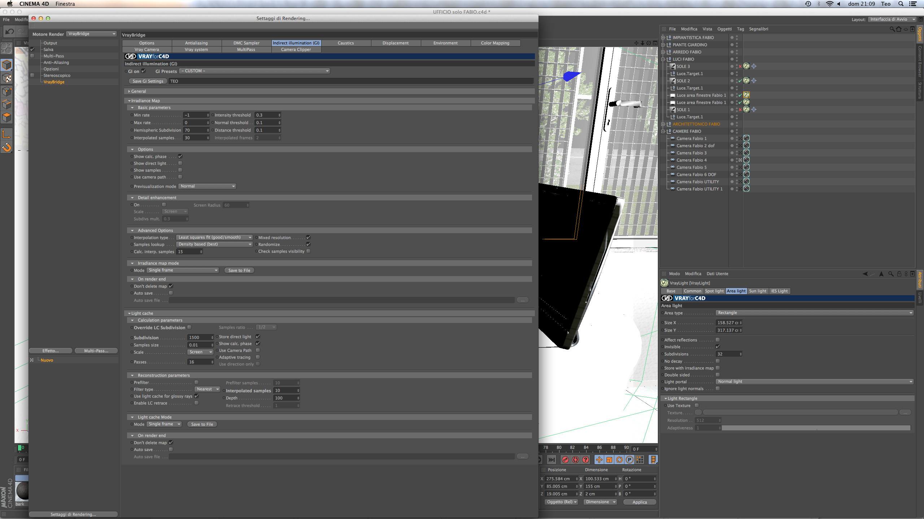Enable Detail enhancement On checkbox
Image resolution: width=924 pixels, height=519 pixels.
click(164, 205)
